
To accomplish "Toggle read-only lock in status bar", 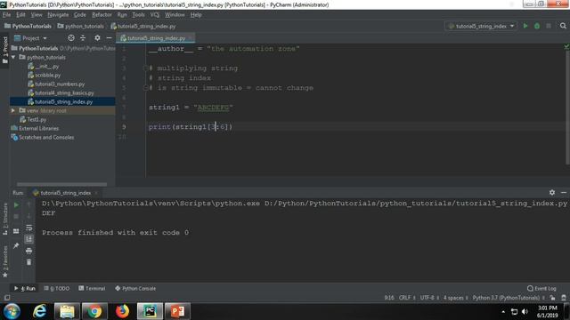I will pyautogui.click(x=552, y=298).
